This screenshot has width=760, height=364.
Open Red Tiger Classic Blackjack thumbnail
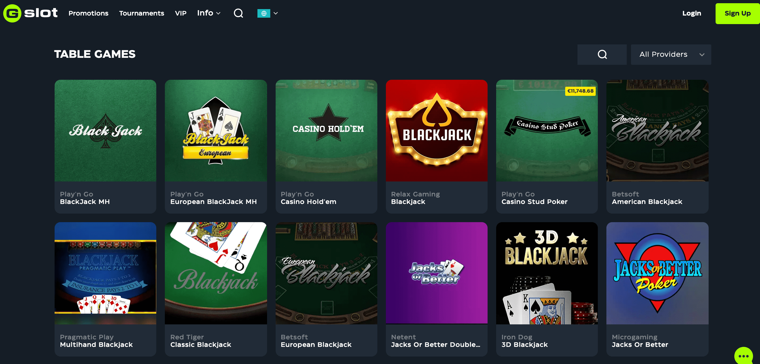coord(216,273)
